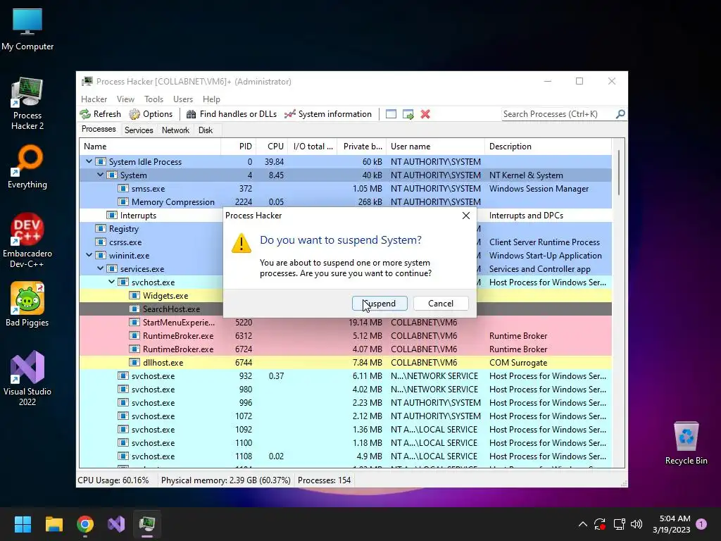Collapse the System process node
Viewport: 721px width, 541px height.
100,175
